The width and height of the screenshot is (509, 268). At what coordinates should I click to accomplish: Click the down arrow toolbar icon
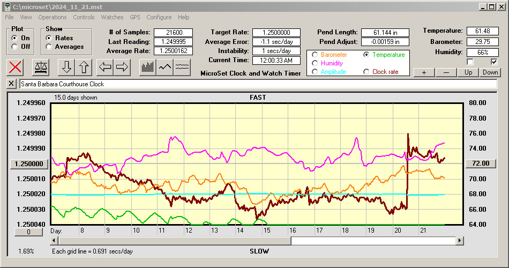click(x=66, y=67)
